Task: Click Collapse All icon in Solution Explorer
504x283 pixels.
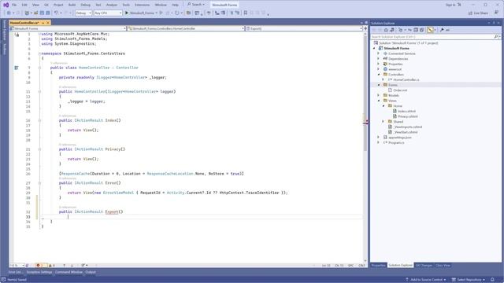Action: [416, 30]
